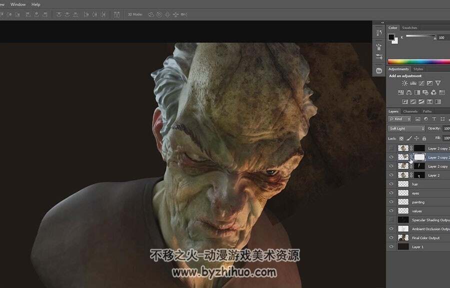Switch to the Channels tab
This screenshot has height=288, width=450.
[410, 111]
